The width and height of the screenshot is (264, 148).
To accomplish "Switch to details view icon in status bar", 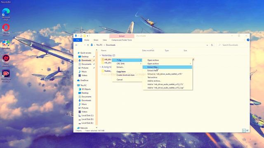I will tap(244, 130).
